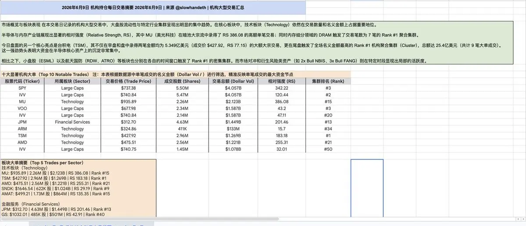Select the 交易总额 (Dollar Vol) header cell

click(x=233, y=81)
